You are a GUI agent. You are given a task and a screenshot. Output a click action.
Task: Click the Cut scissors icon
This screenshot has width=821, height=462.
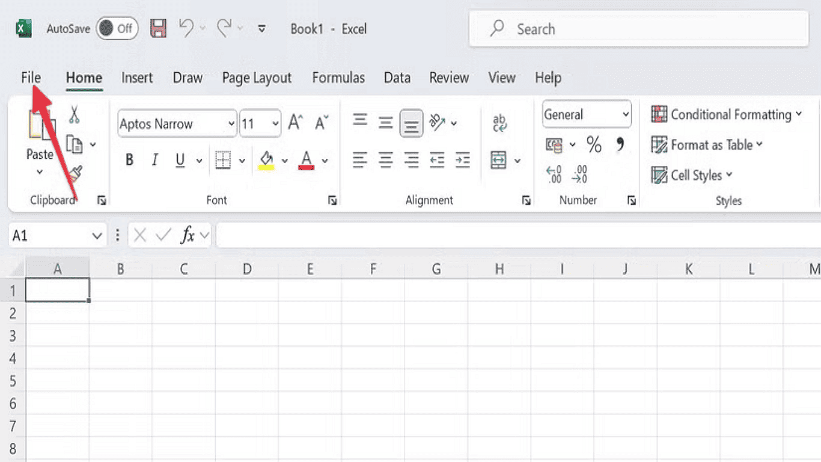pyautogui.click(x=74, y=114)
